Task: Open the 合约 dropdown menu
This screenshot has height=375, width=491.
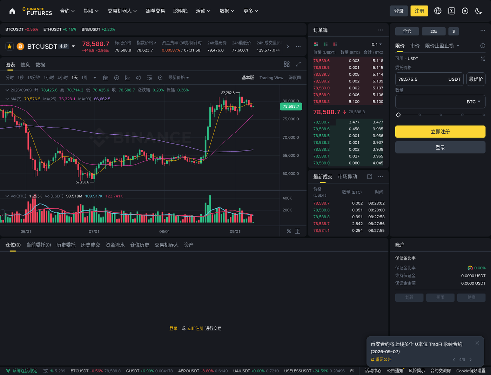Action: tap(67, 11)
